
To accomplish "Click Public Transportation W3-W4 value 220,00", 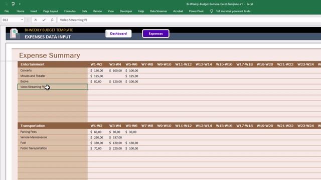I will 115,148.
